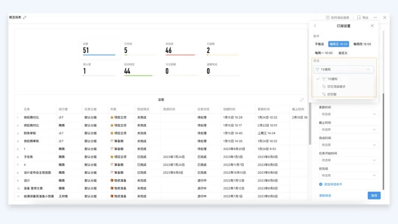Open the 任务开始时间 filter dropdown

point(349,160)
